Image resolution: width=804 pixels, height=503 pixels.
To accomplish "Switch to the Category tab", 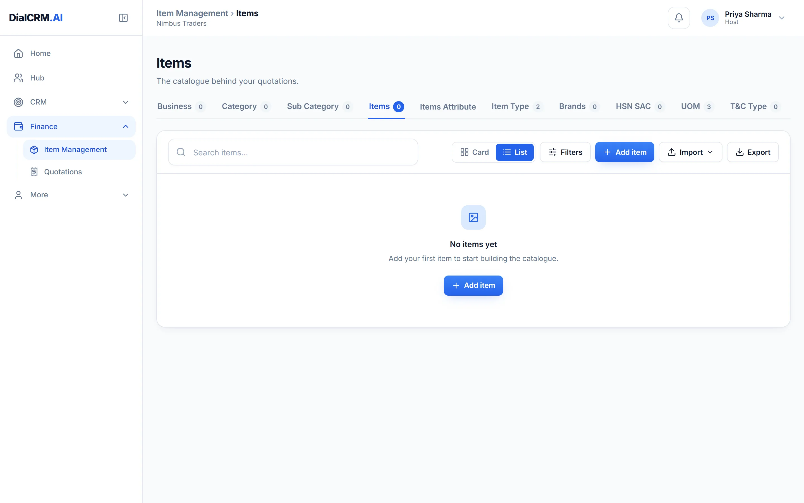I will click(x=246, y=106).
